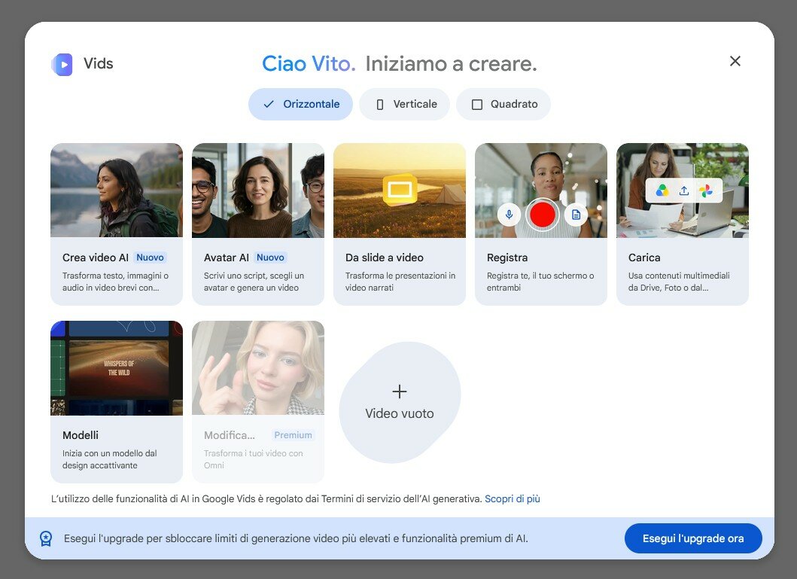
Task: Switch to Verticale video format
Action: click(405, 104)
